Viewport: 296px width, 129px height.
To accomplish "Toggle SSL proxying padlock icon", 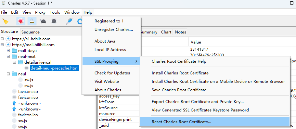I will [32, 21].
